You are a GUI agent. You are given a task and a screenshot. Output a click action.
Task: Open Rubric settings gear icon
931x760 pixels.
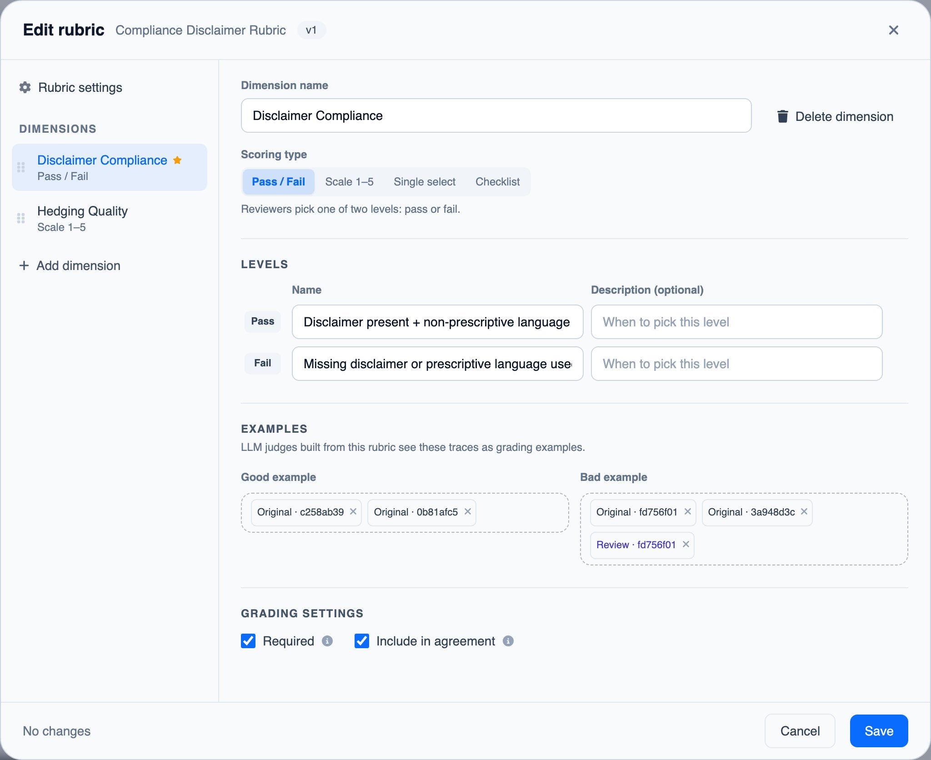click(25, 87)
